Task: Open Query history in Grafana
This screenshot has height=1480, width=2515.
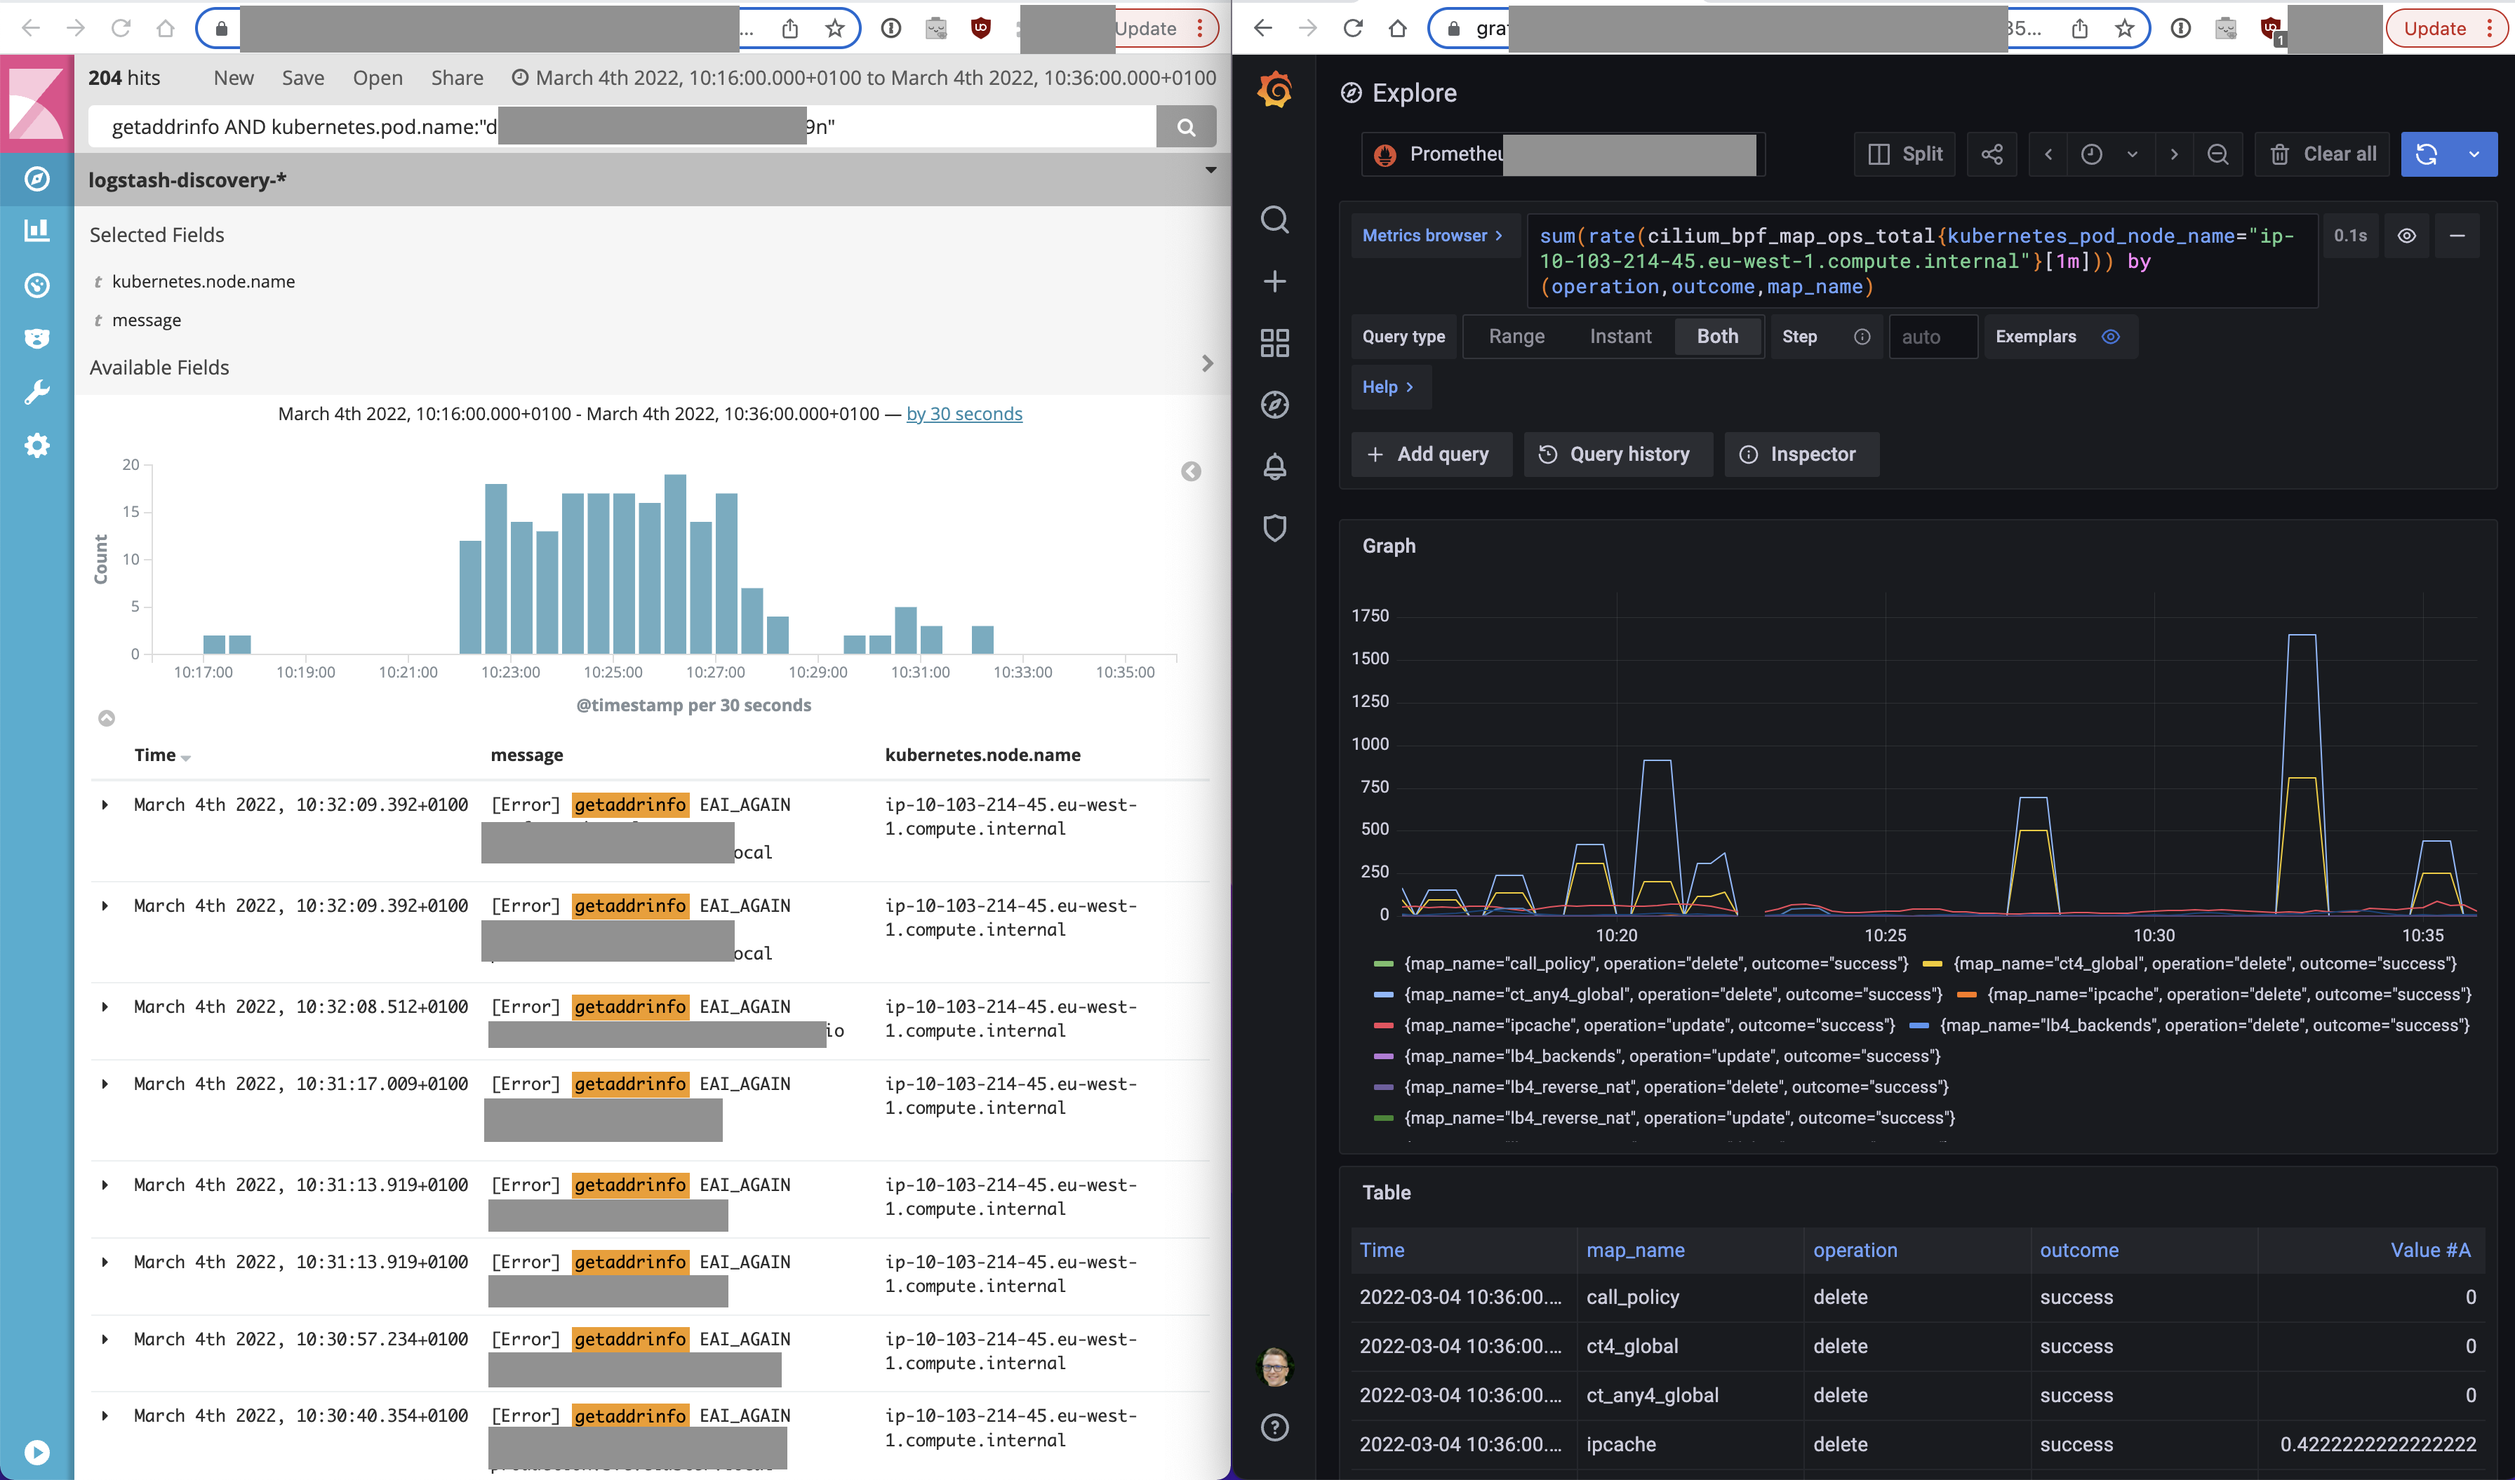Action: tap(1617, 455)
